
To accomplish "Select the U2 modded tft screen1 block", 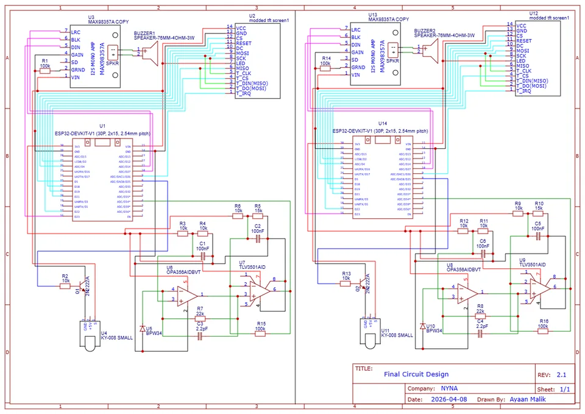I will (257, 61).
